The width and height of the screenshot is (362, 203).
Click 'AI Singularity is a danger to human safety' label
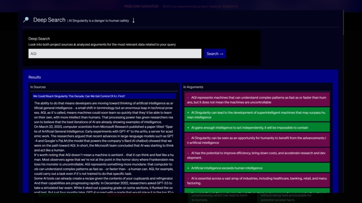(98, 21)
